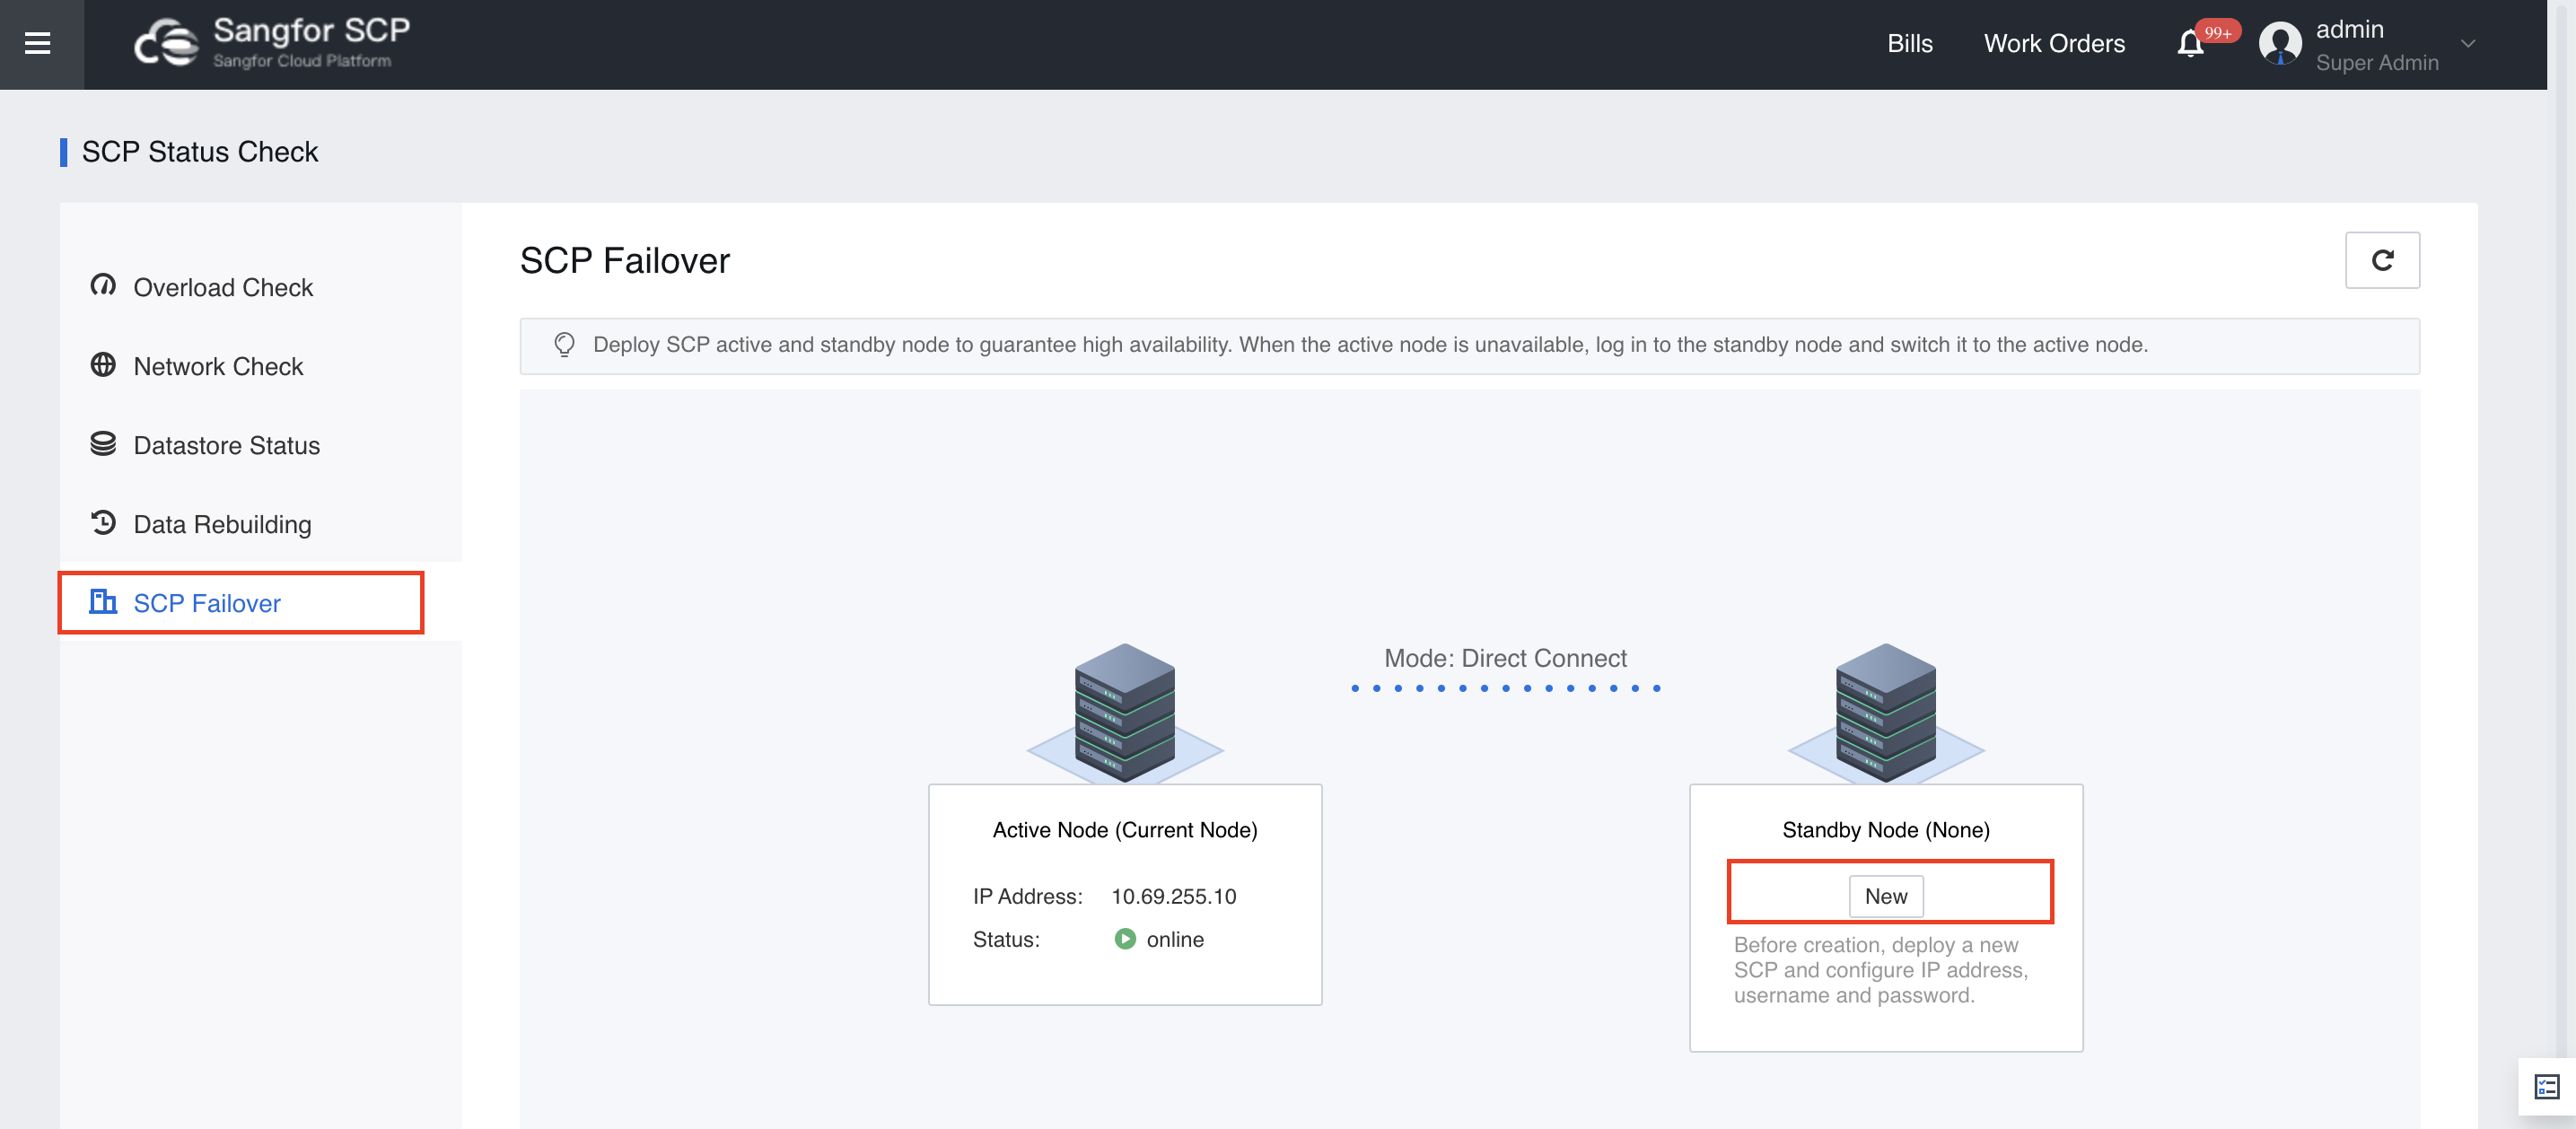The image size is (2576, 1129).
Task: Click the Standby Node (None) title
Action: pyautogui.click(x=1886, y=830)
